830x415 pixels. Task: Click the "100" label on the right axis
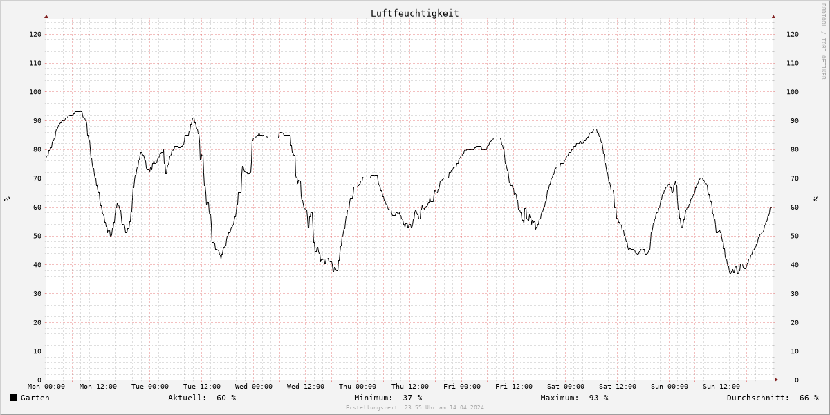(793, 92)
